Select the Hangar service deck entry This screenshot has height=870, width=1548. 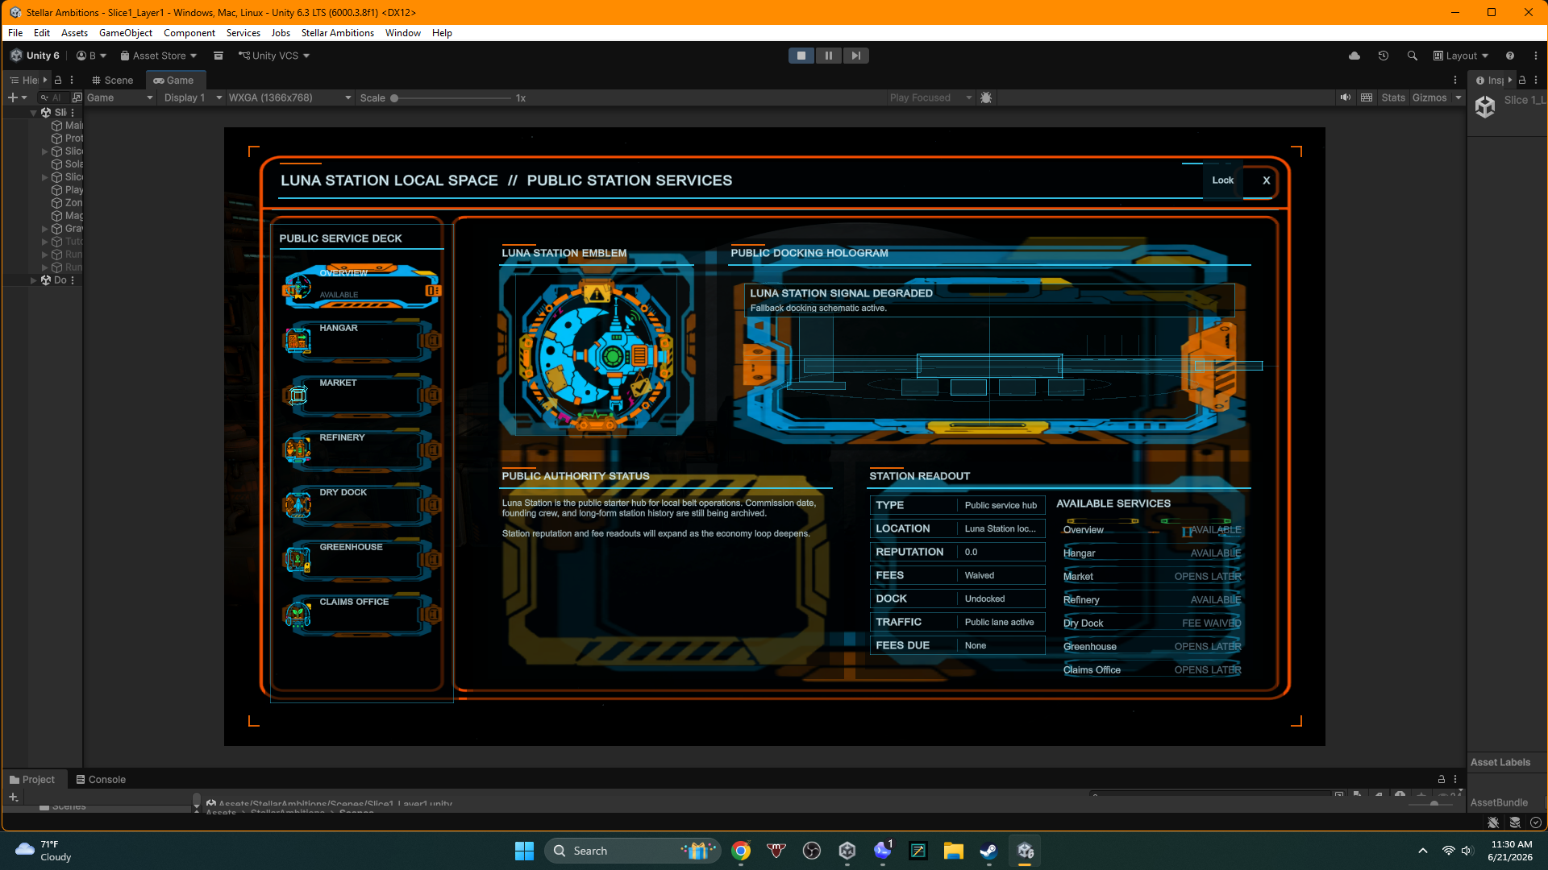(x=361, y=342)
